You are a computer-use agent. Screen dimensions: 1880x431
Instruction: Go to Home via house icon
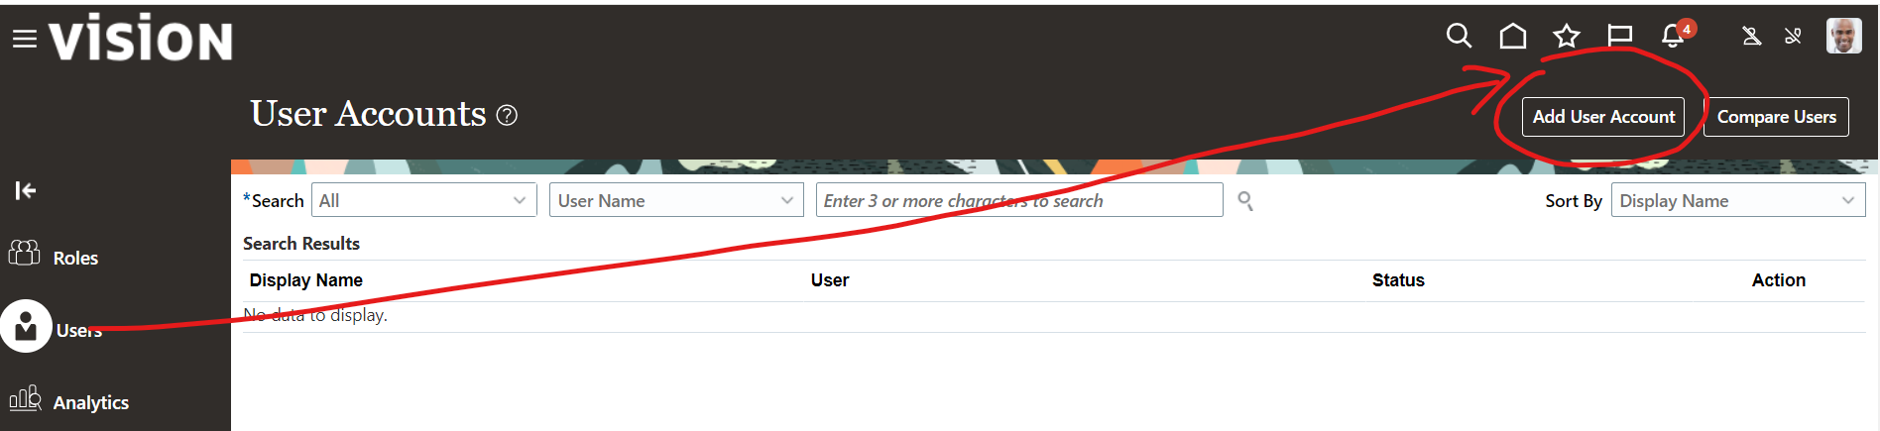[1513, 37]
